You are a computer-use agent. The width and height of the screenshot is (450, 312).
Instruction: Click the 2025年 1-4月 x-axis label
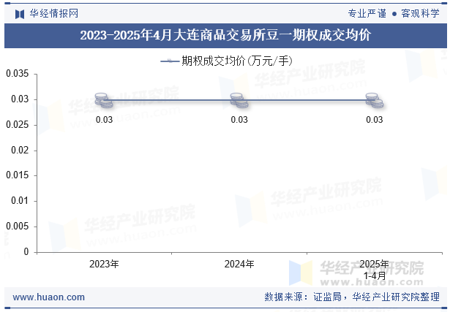[x=374, y=270]
